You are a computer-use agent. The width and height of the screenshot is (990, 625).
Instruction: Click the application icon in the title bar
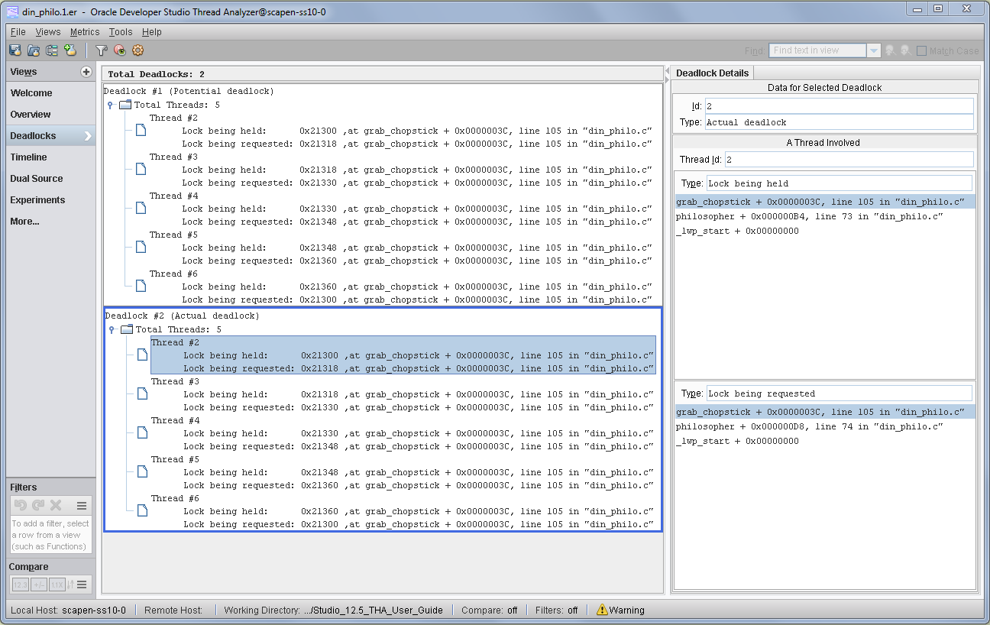(x=12, y=11)
